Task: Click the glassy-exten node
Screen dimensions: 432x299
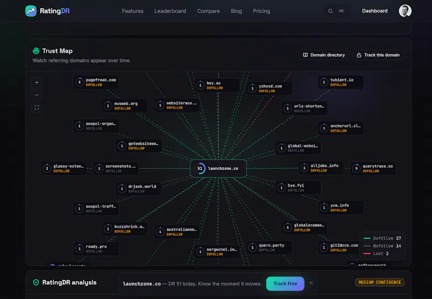Action: (x=64, y=168)
